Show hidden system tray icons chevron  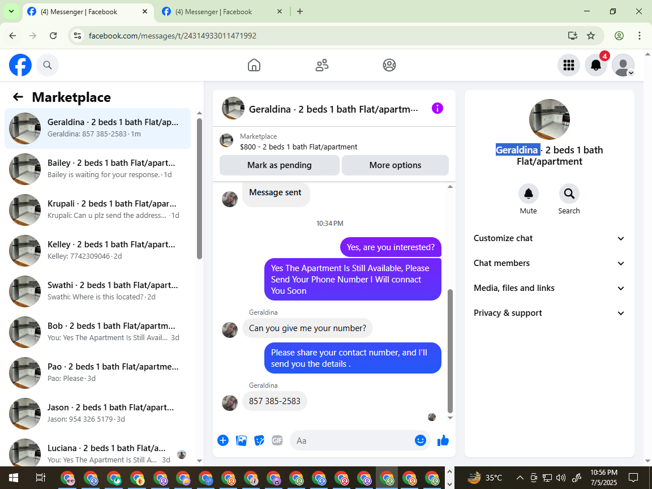pos(520,477)
